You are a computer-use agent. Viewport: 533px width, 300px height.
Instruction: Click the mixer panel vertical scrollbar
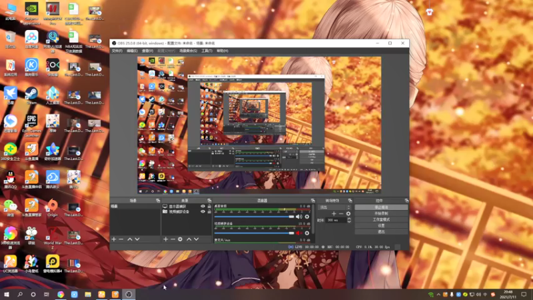tap(312, 219)
